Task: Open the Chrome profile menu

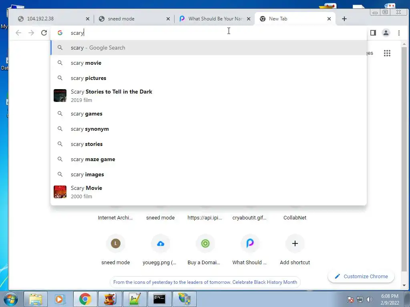Action: [x=386, y=33]
